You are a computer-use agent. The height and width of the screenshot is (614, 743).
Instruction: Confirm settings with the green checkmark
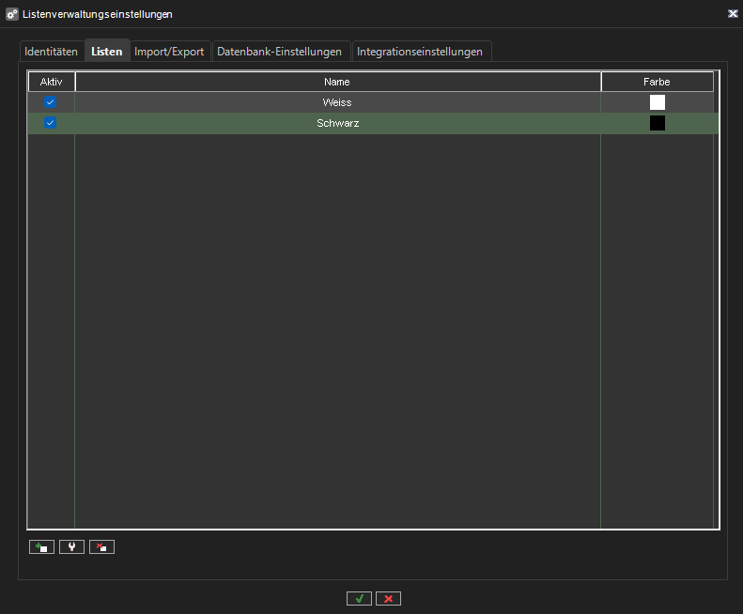point(359,598)
